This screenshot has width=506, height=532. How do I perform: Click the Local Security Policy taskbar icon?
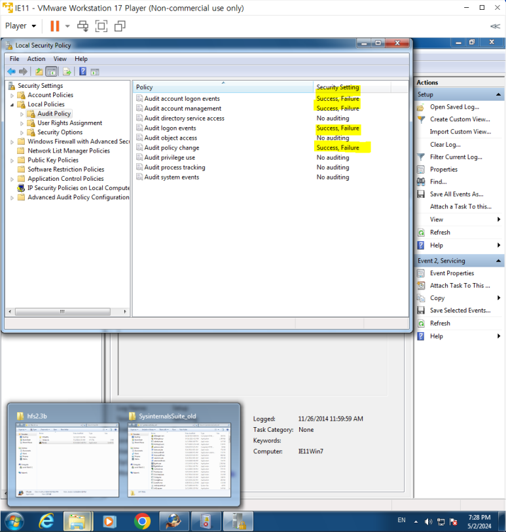238,521
